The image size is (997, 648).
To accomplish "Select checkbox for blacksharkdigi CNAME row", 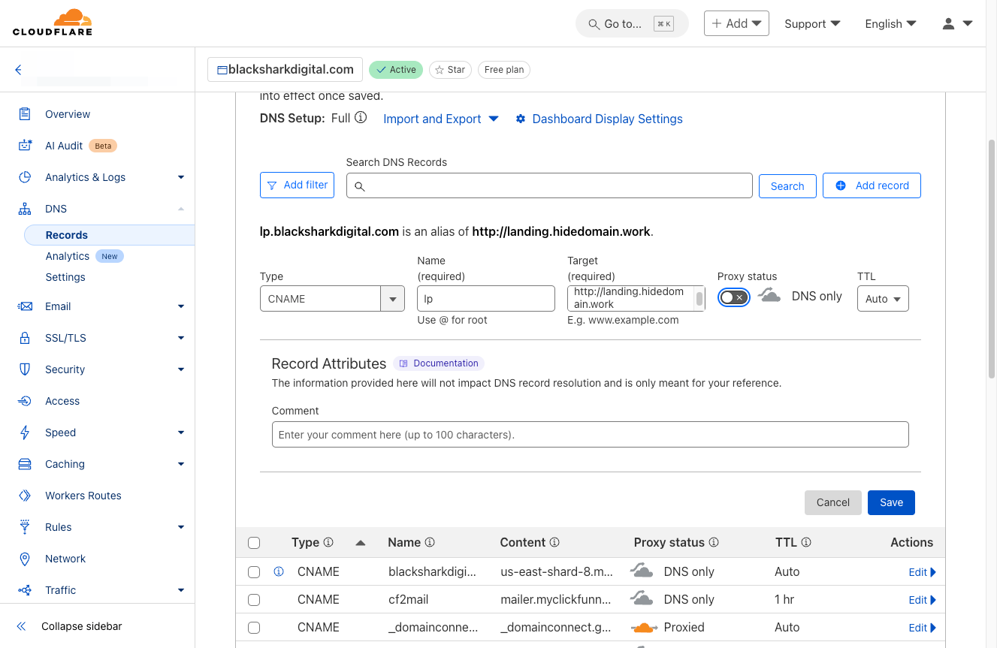I will pos(254,572).
